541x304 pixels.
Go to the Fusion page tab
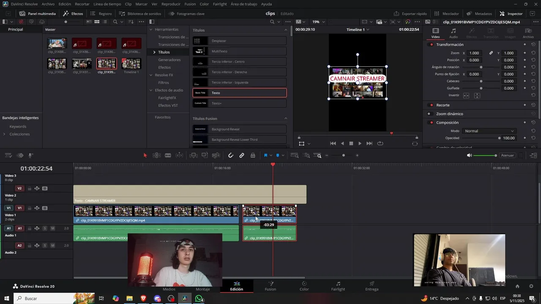(x=270, y=286)
